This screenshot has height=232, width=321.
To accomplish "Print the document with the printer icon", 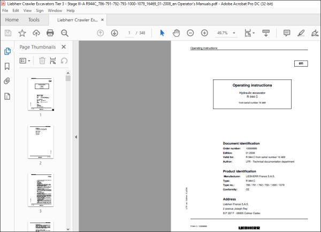I will coord(50,33).
